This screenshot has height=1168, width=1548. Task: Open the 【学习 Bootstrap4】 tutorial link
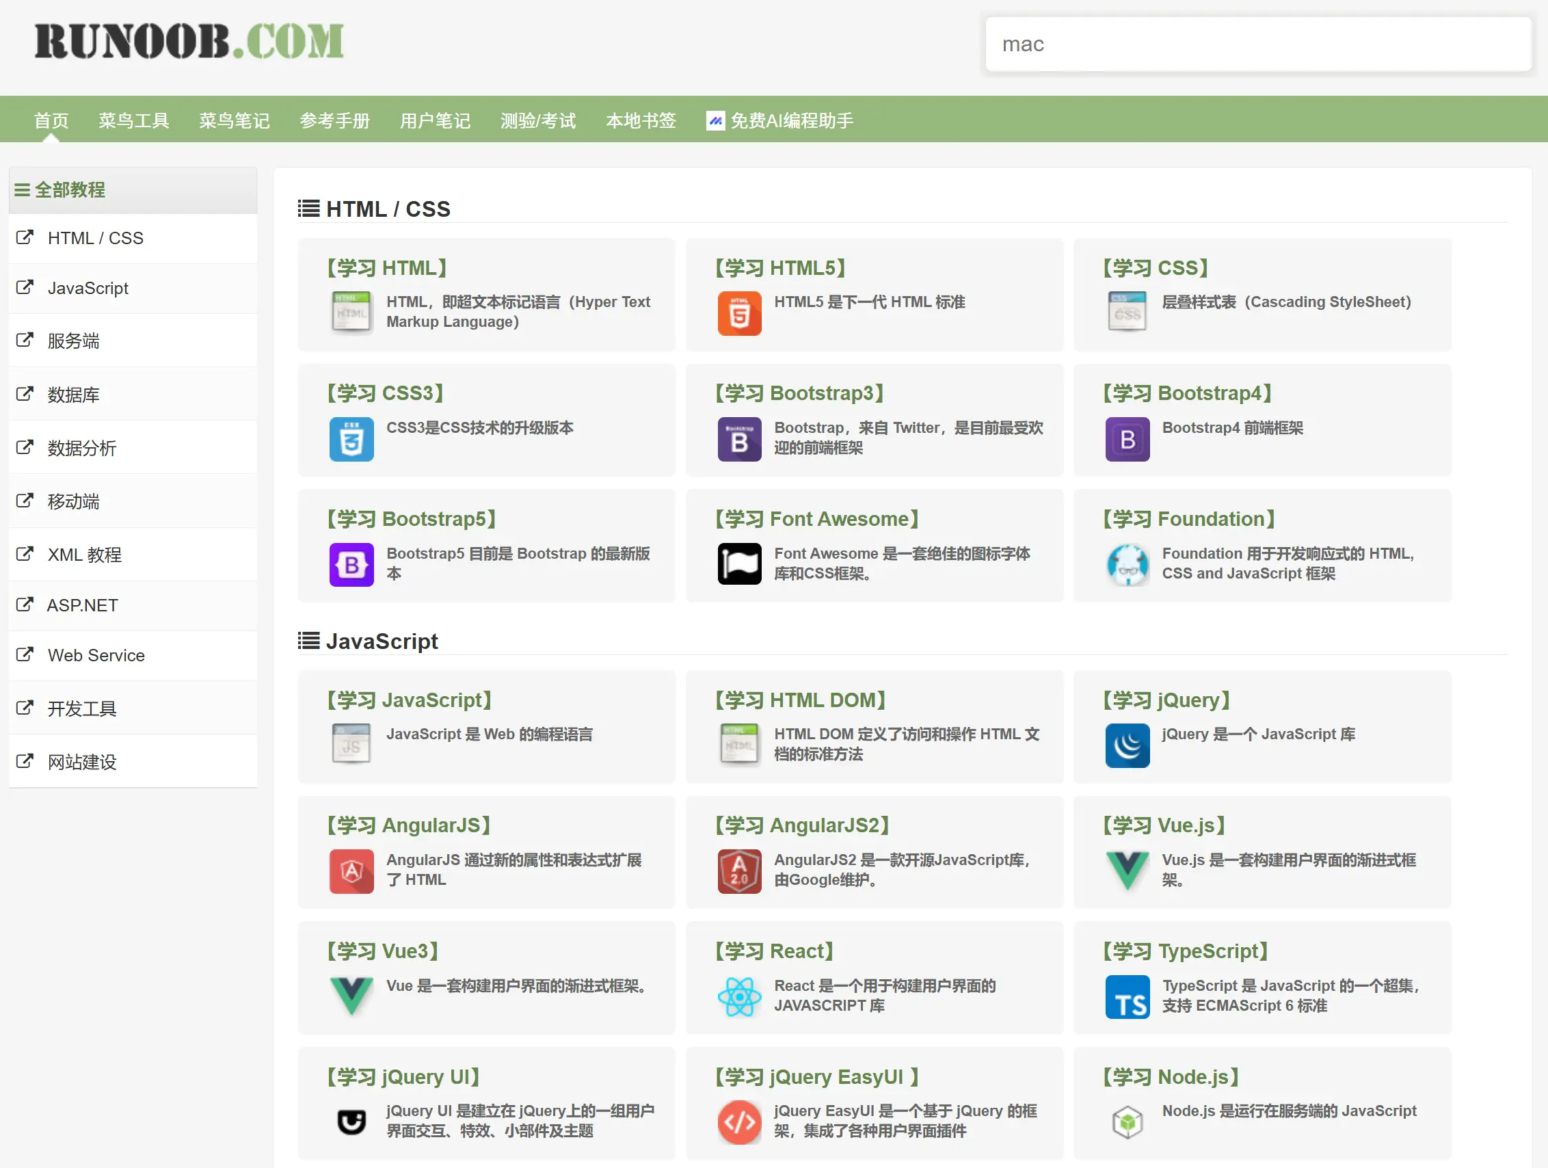1187,393
